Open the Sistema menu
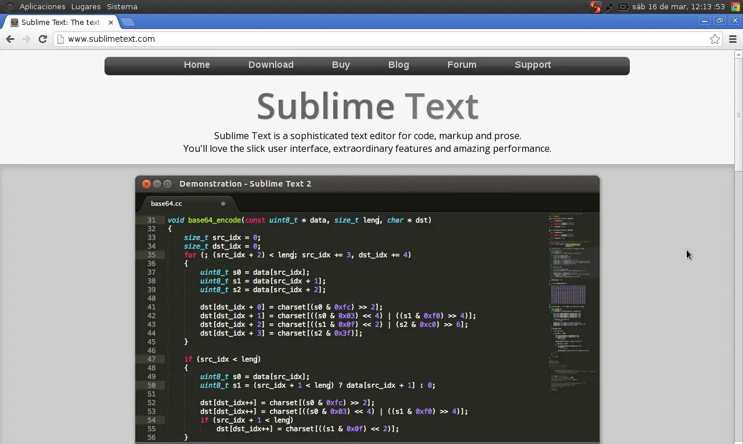Screen dimensions: 743x444 (x=122, y=7)
